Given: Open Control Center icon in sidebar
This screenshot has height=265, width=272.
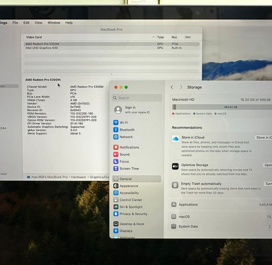Looking at the screenshot, I should [116, 200].
